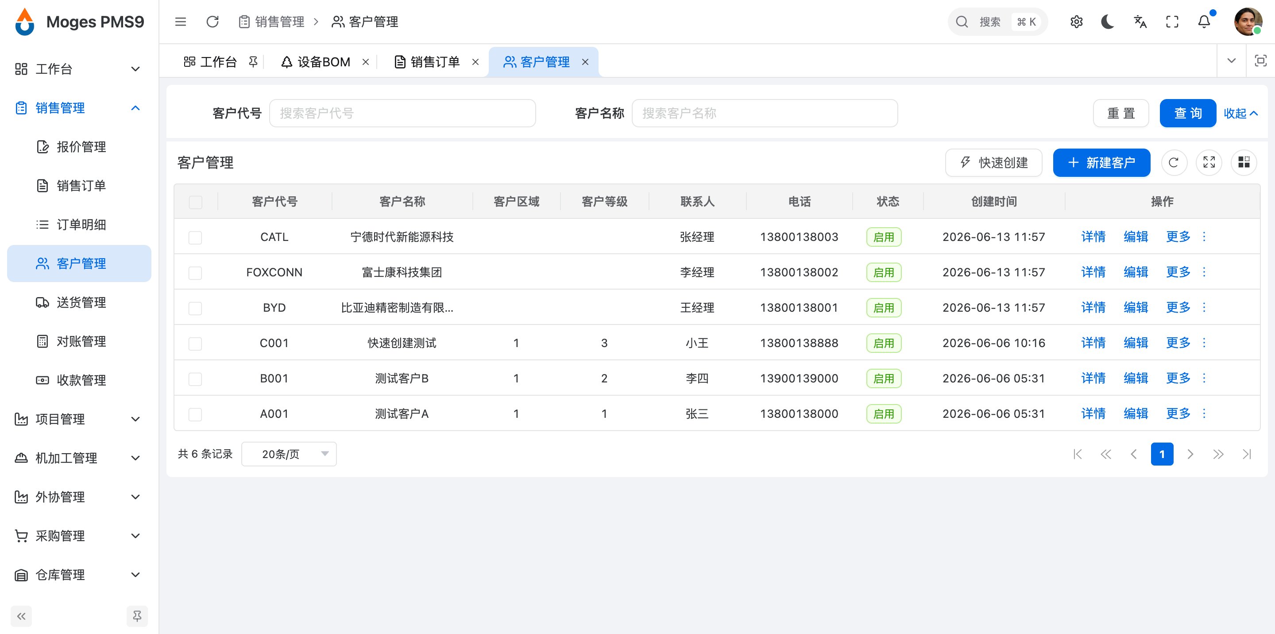Collapse search filters with 收起
This screenshot has height=634, width=1275.
[1241, 113]
